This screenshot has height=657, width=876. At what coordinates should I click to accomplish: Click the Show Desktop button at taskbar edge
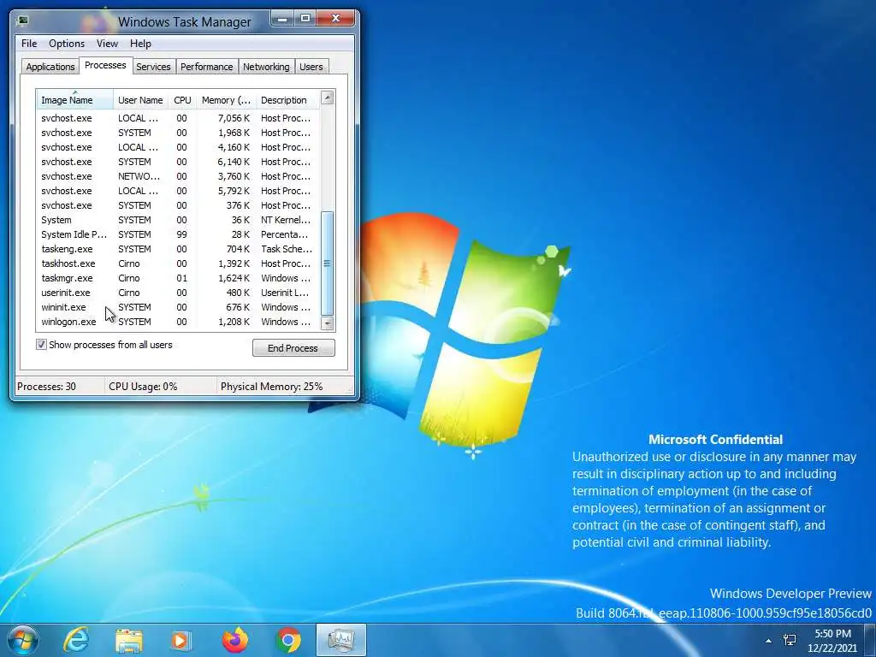tap(870, 641)
